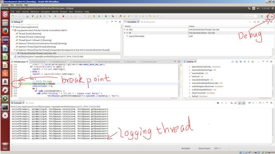
Task: Open dropdown next to Debug launch icon
Action: click(x=102, y=16)
